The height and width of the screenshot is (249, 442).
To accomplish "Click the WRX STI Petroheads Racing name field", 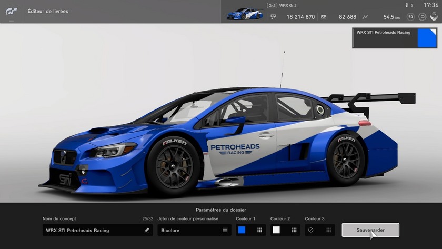I will click(x=92, y=230).
